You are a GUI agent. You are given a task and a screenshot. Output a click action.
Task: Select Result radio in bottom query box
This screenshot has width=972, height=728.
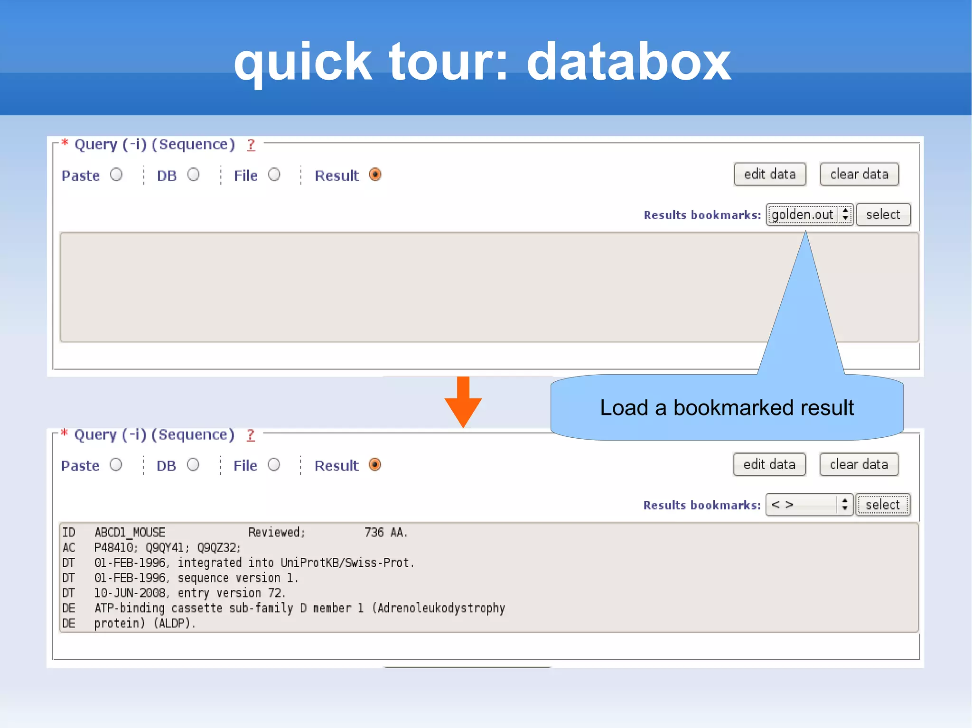pos(374,465)
